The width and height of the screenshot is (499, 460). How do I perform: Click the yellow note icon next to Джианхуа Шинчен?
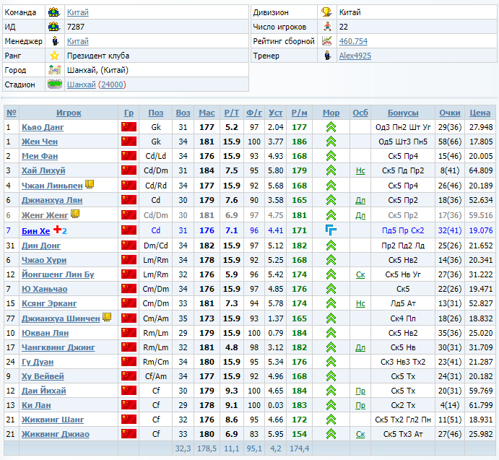pyautogui.click(x=106, y=316)
